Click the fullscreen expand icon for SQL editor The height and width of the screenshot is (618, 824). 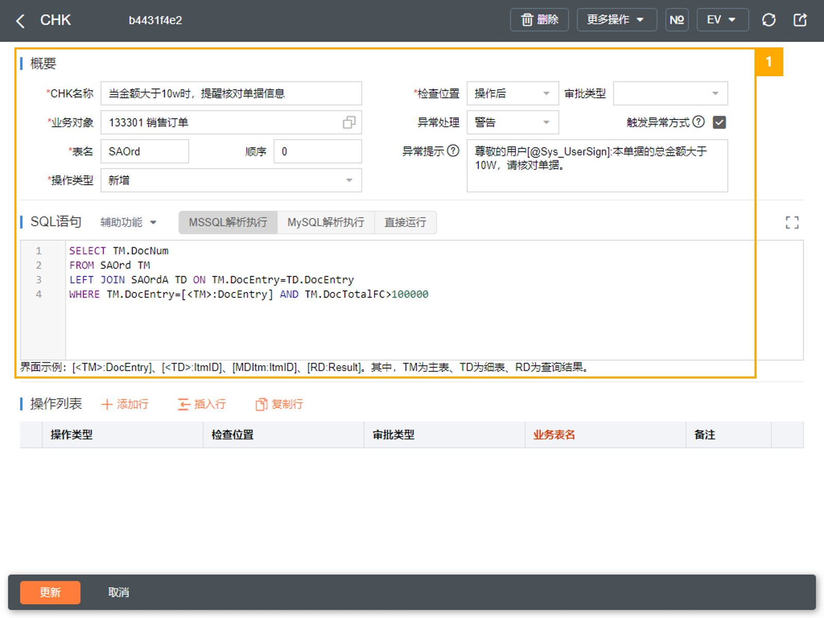792,222
